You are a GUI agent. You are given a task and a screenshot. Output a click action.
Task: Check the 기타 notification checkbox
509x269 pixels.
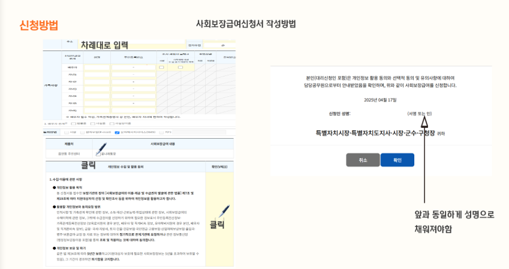(x=162, y=132)
